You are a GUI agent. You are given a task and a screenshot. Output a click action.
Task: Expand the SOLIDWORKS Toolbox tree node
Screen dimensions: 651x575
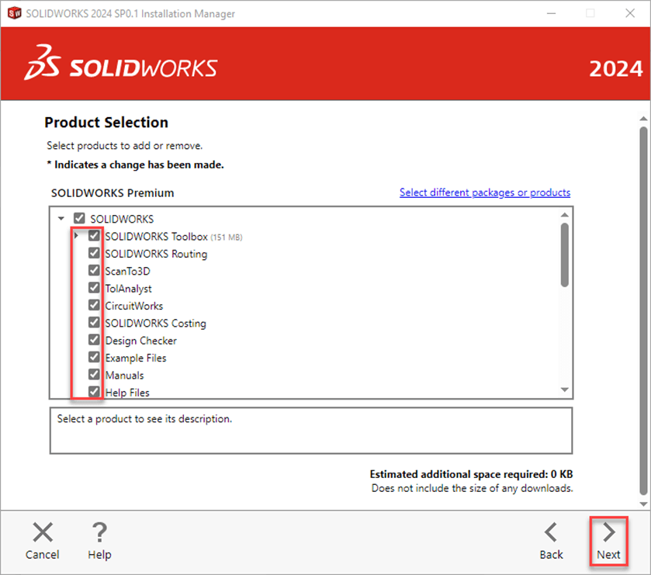click(76, 235)
